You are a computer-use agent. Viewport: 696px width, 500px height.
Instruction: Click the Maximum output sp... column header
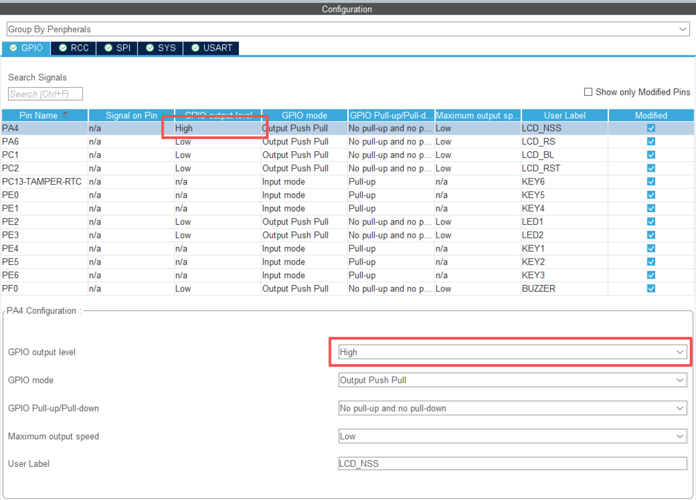[478, 115]
